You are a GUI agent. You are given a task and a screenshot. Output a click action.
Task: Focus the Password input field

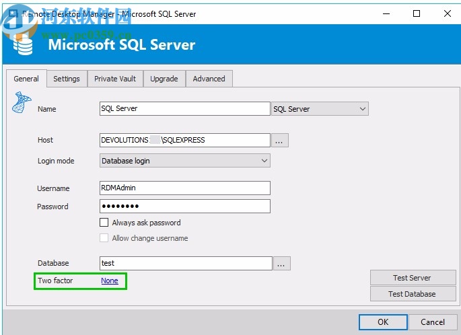(x=184, y=206)
